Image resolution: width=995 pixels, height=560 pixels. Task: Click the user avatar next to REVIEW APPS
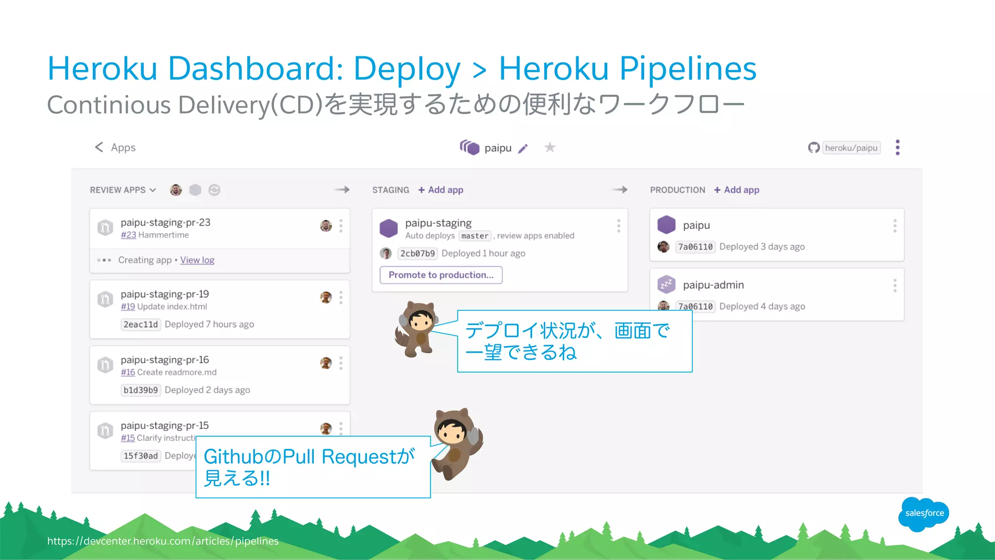point(176,190)
